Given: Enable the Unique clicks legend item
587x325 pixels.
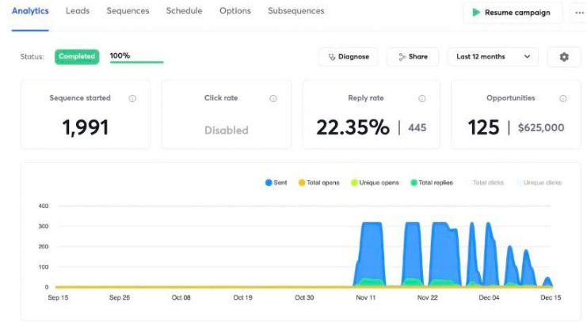Looking at the screenshot, I should (539, 183).
